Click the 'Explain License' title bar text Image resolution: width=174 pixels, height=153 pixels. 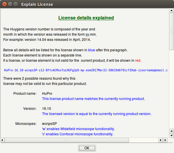37,4
